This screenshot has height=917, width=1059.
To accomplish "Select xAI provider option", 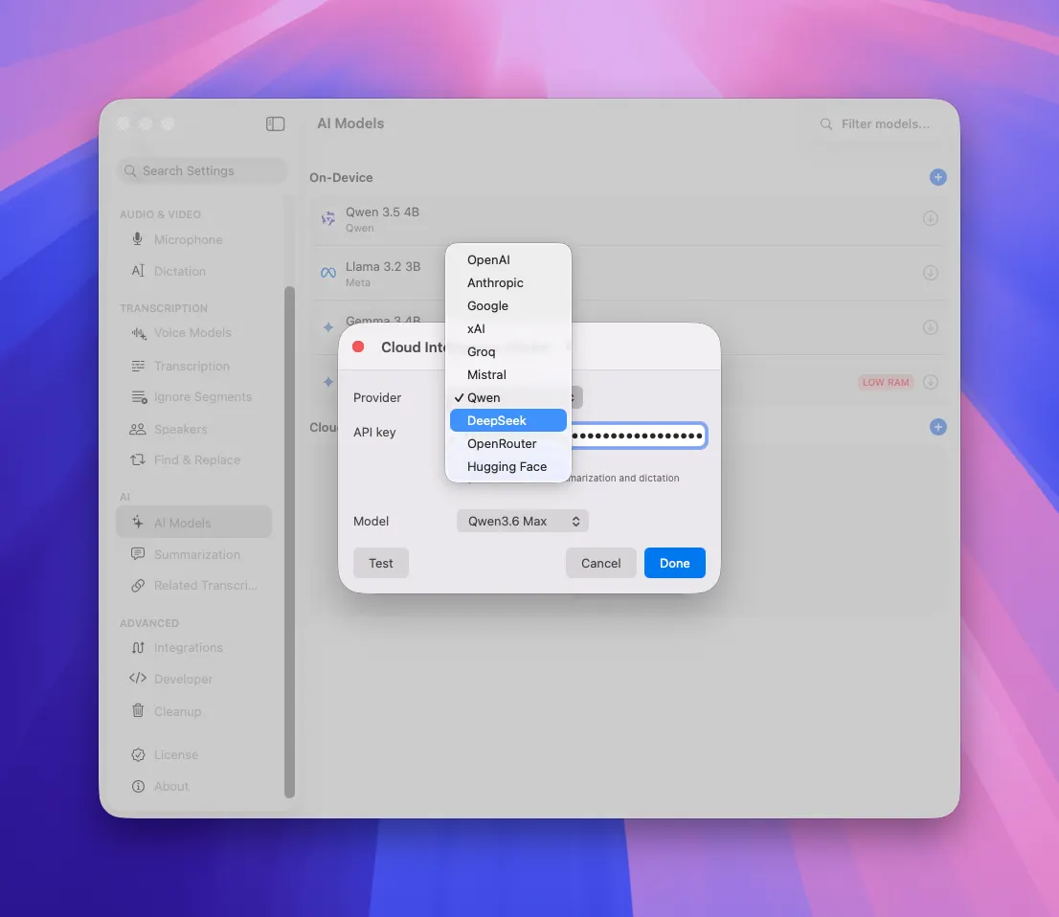I will tap(507, 329).
